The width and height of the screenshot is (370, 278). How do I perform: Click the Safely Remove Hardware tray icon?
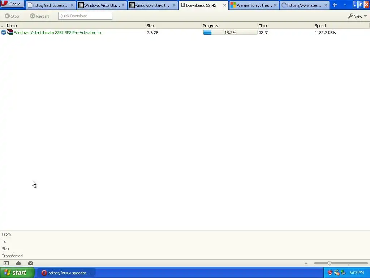[x=343, y=273]
